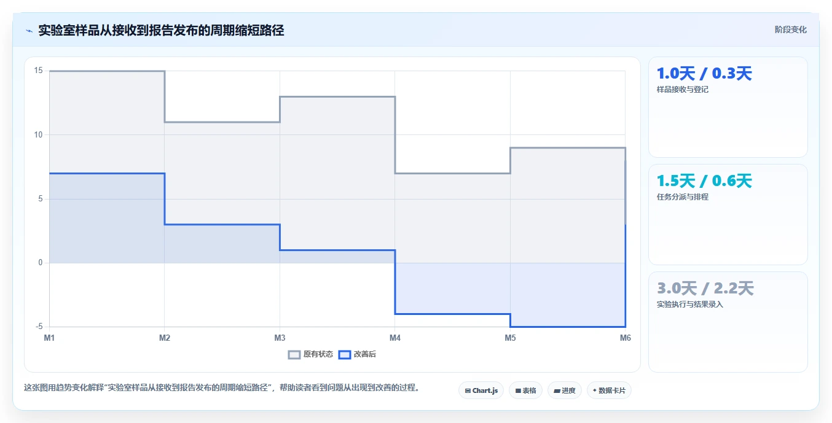The image size is (832, 423).
Task: Click the M1 x-axis label
Action: click(x=49, y=338)
